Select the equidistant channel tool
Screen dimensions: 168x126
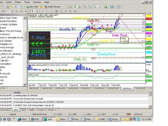click(x=56, y=11)
